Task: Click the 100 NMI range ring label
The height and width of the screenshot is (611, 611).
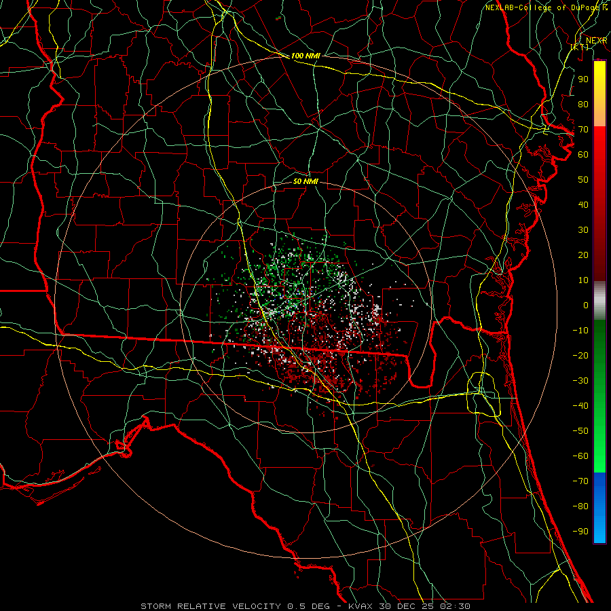Action: point(305,56)
